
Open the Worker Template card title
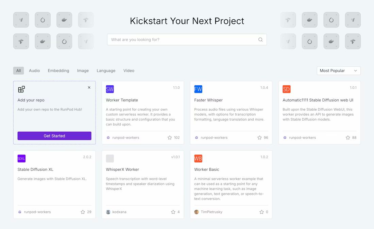coord(122,100)
